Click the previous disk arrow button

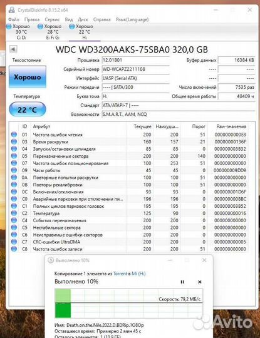pyautogui.click(x=13, y=49)
